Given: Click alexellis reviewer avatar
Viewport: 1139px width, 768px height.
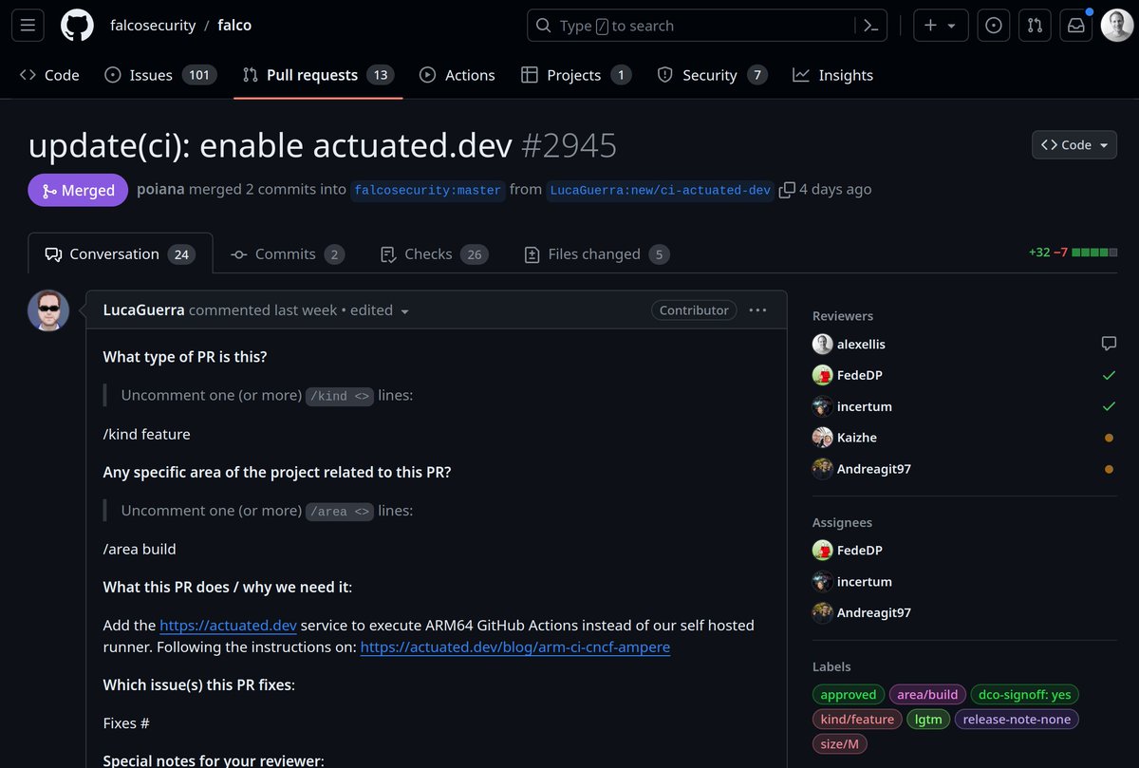Looking at the screenshot, I should pos(823,344).
